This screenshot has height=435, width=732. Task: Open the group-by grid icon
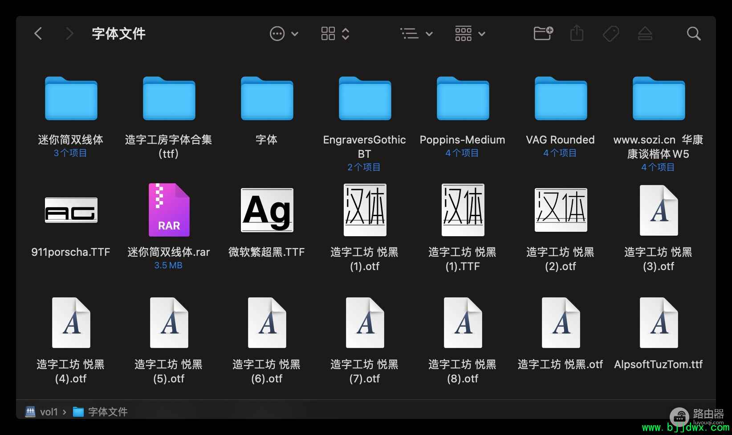tap(463, 33)
